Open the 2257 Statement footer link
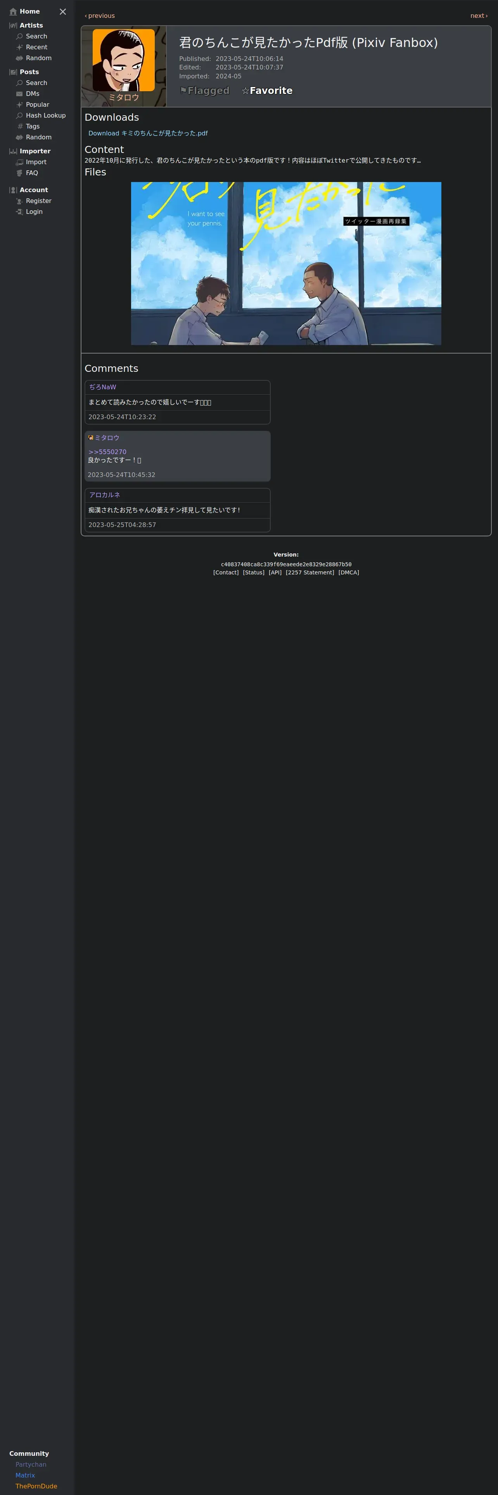 point(310,573)
